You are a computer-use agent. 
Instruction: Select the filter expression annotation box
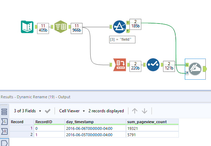tap(122, 40)
